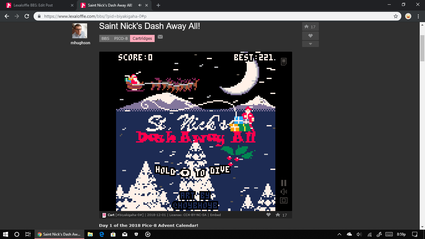Open the touch keyboard
The image size is (425, 239).
tap(389, 234)
